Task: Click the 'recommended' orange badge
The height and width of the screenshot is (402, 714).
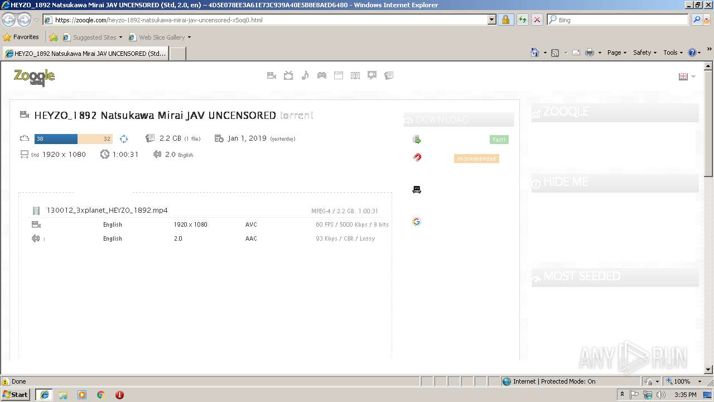Action: (x=476, y=159)
